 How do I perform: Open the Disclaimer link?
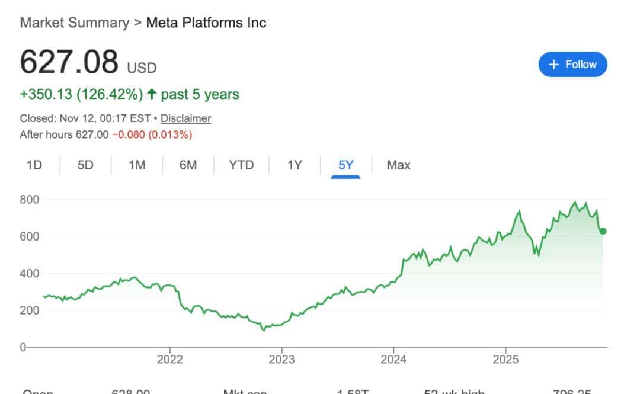(x=185, y=118)
